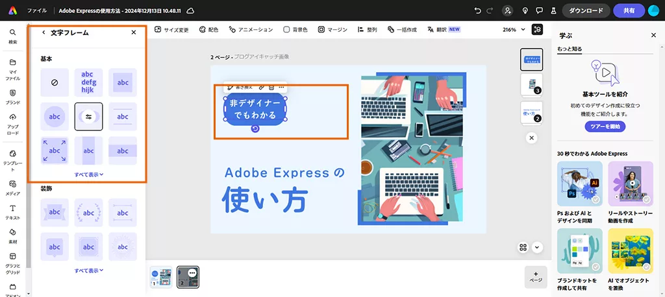Open the lightbulb tips icon
Viewport: 665px width, 297px height.
click(x=525, y=10)
